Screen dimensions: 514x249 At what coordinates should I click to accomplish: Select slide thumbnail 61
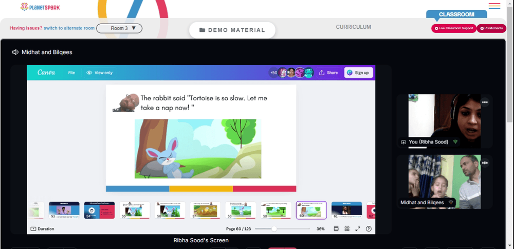pyautogui.click(x=347, y=210)
